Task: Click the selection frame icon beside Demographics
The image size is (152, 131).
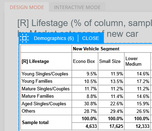Action: click(24, 38)
